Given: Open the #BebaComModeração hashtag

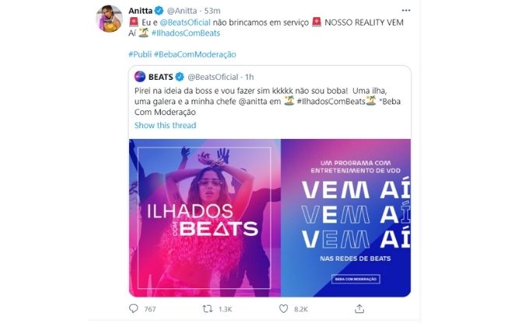Looking at the screenshot, I should point(194,54).
